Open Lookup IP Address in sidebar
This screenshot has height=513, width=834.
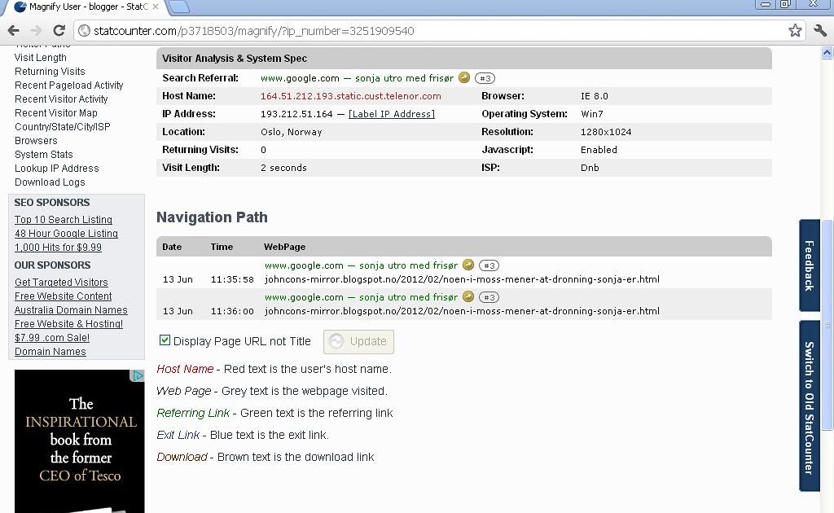point(56,168)
